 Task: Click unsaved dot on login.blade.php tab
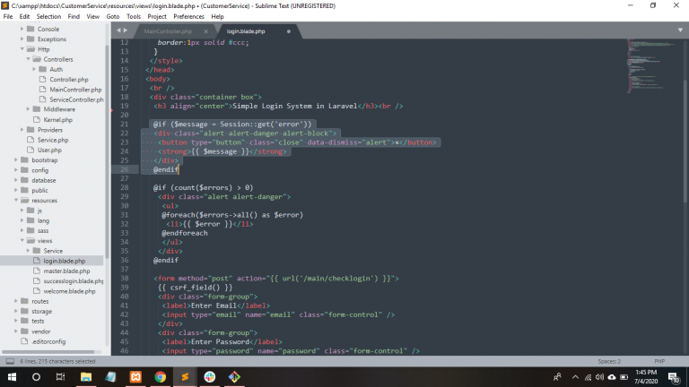coord(289,31)
